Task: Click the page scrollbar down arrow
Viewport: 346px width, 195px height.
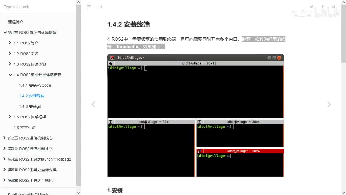Action: [x=344, y=193]
